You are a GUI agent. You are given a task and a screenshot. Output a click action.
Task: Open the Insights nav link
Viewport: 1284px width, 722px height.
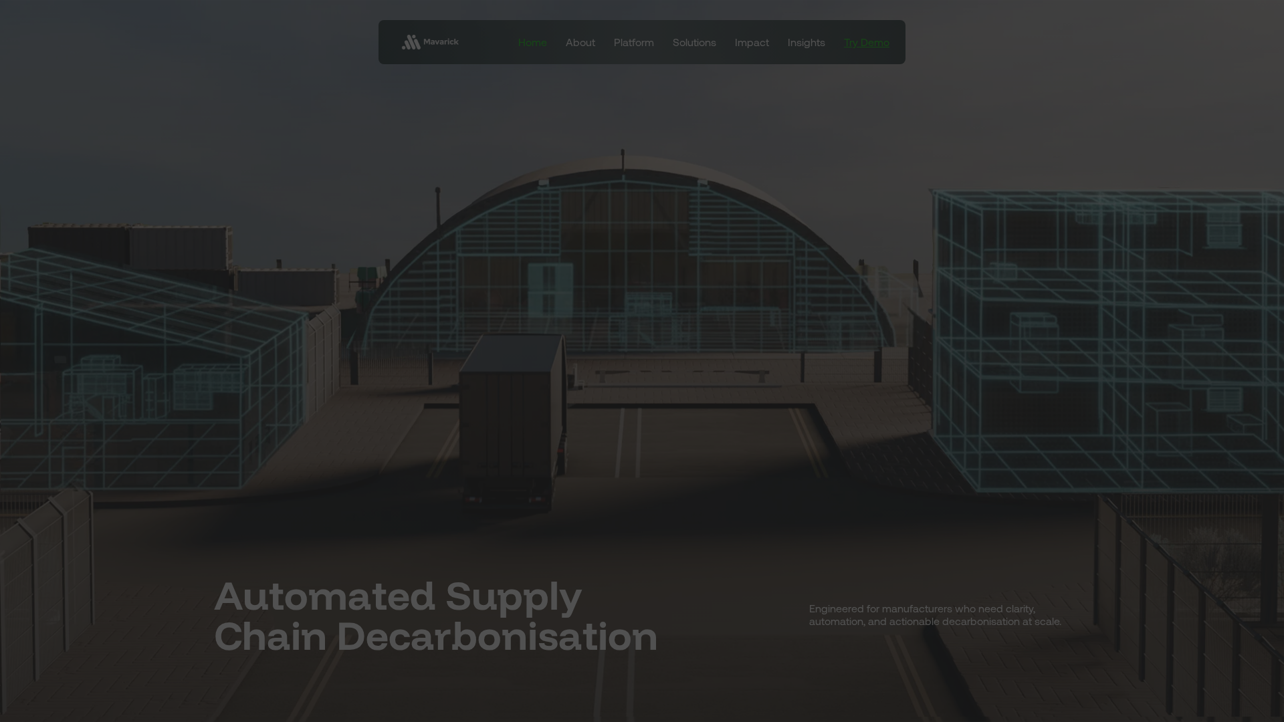806,43
